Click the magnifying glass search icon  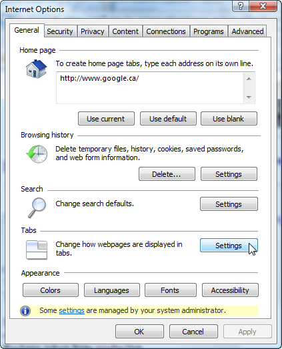click(x=37, y=208)
